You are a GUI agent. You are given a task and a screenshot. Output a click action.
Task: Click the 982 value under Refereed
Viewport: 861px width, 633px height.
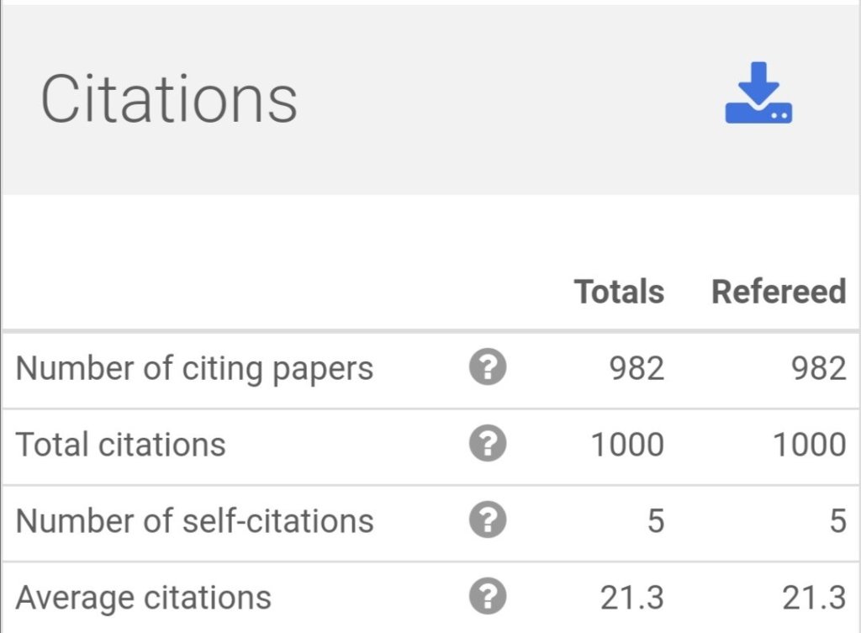click(819, 368)
